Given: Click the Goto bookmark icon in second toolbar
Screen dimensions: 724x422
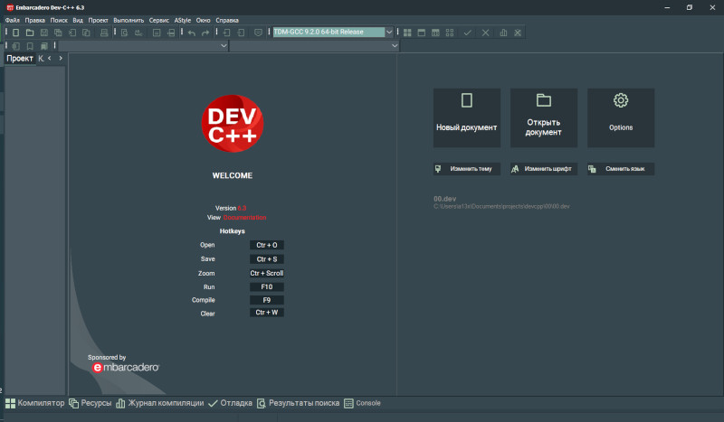Looking at the screenshot, I should (43, 46).
